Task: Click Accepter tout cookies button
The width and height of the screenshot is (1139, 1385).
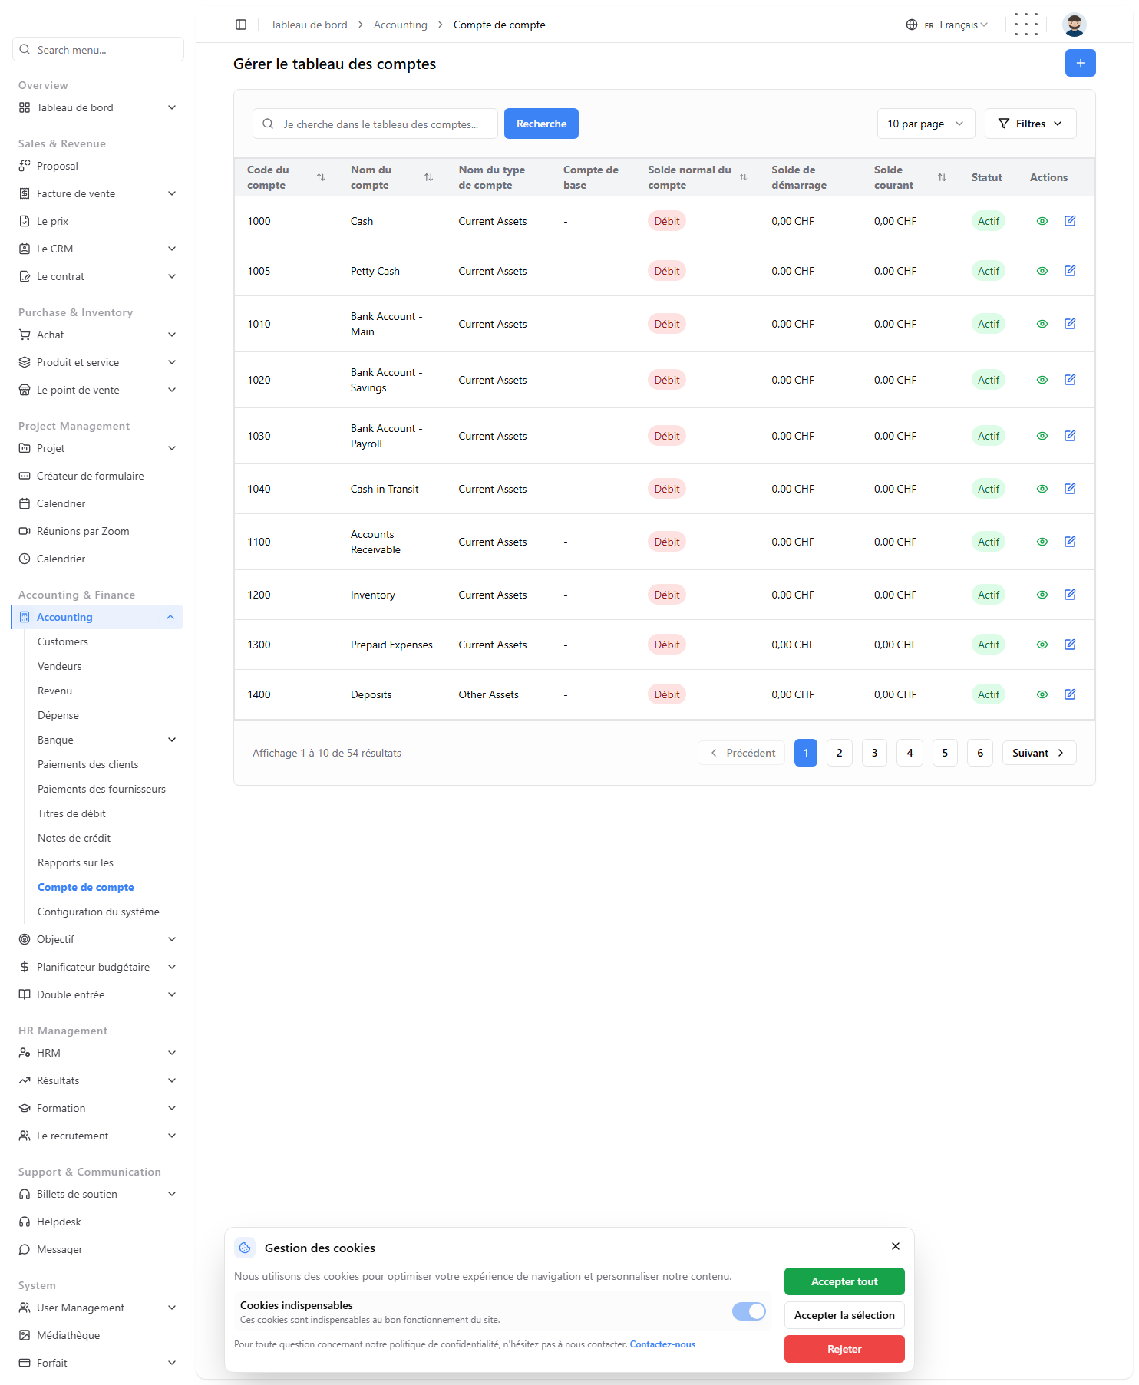Action: point(844,1281)
